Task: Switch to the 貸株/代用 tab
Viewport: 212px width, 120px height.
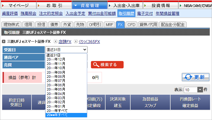Action: tap(148, 25)
